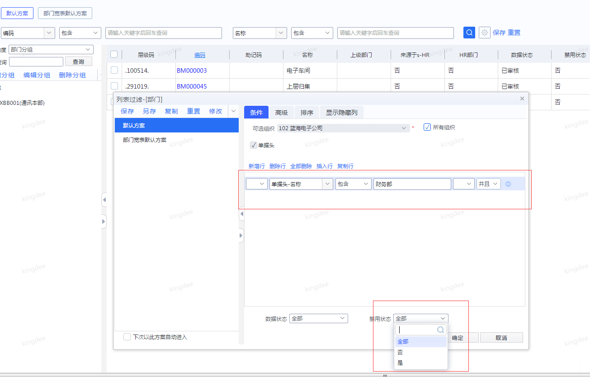Click the magnifier inside the 禁用状态 search box

441,330
